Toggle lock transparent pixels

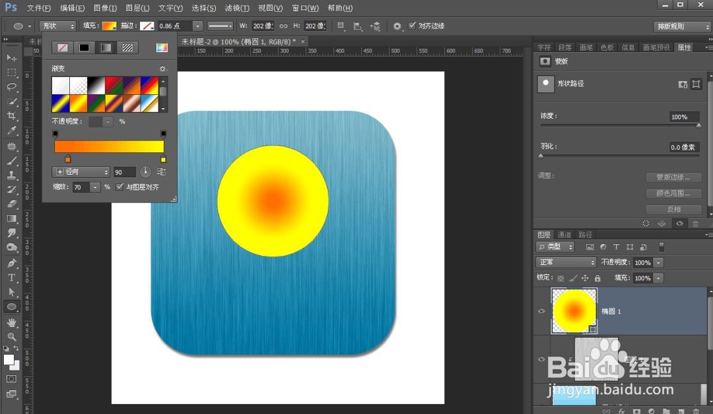pos(560,278)
